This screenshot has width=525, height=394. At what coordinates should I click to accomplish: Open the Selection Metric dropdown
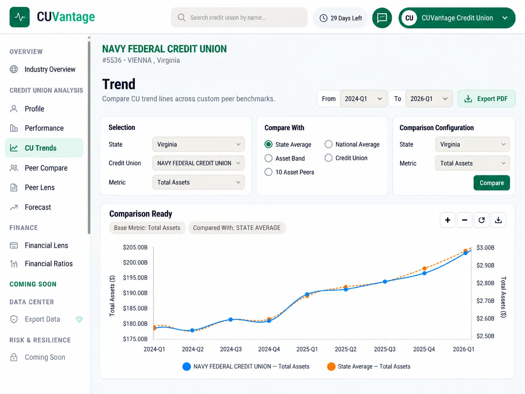[199, 182]
